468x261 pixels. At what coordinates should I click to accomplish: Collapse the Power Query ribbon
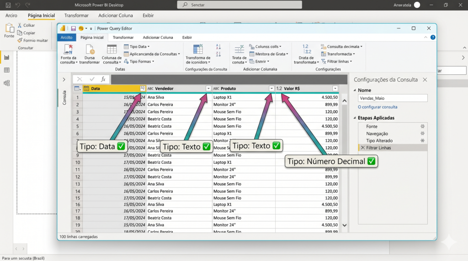click(425, 37)
